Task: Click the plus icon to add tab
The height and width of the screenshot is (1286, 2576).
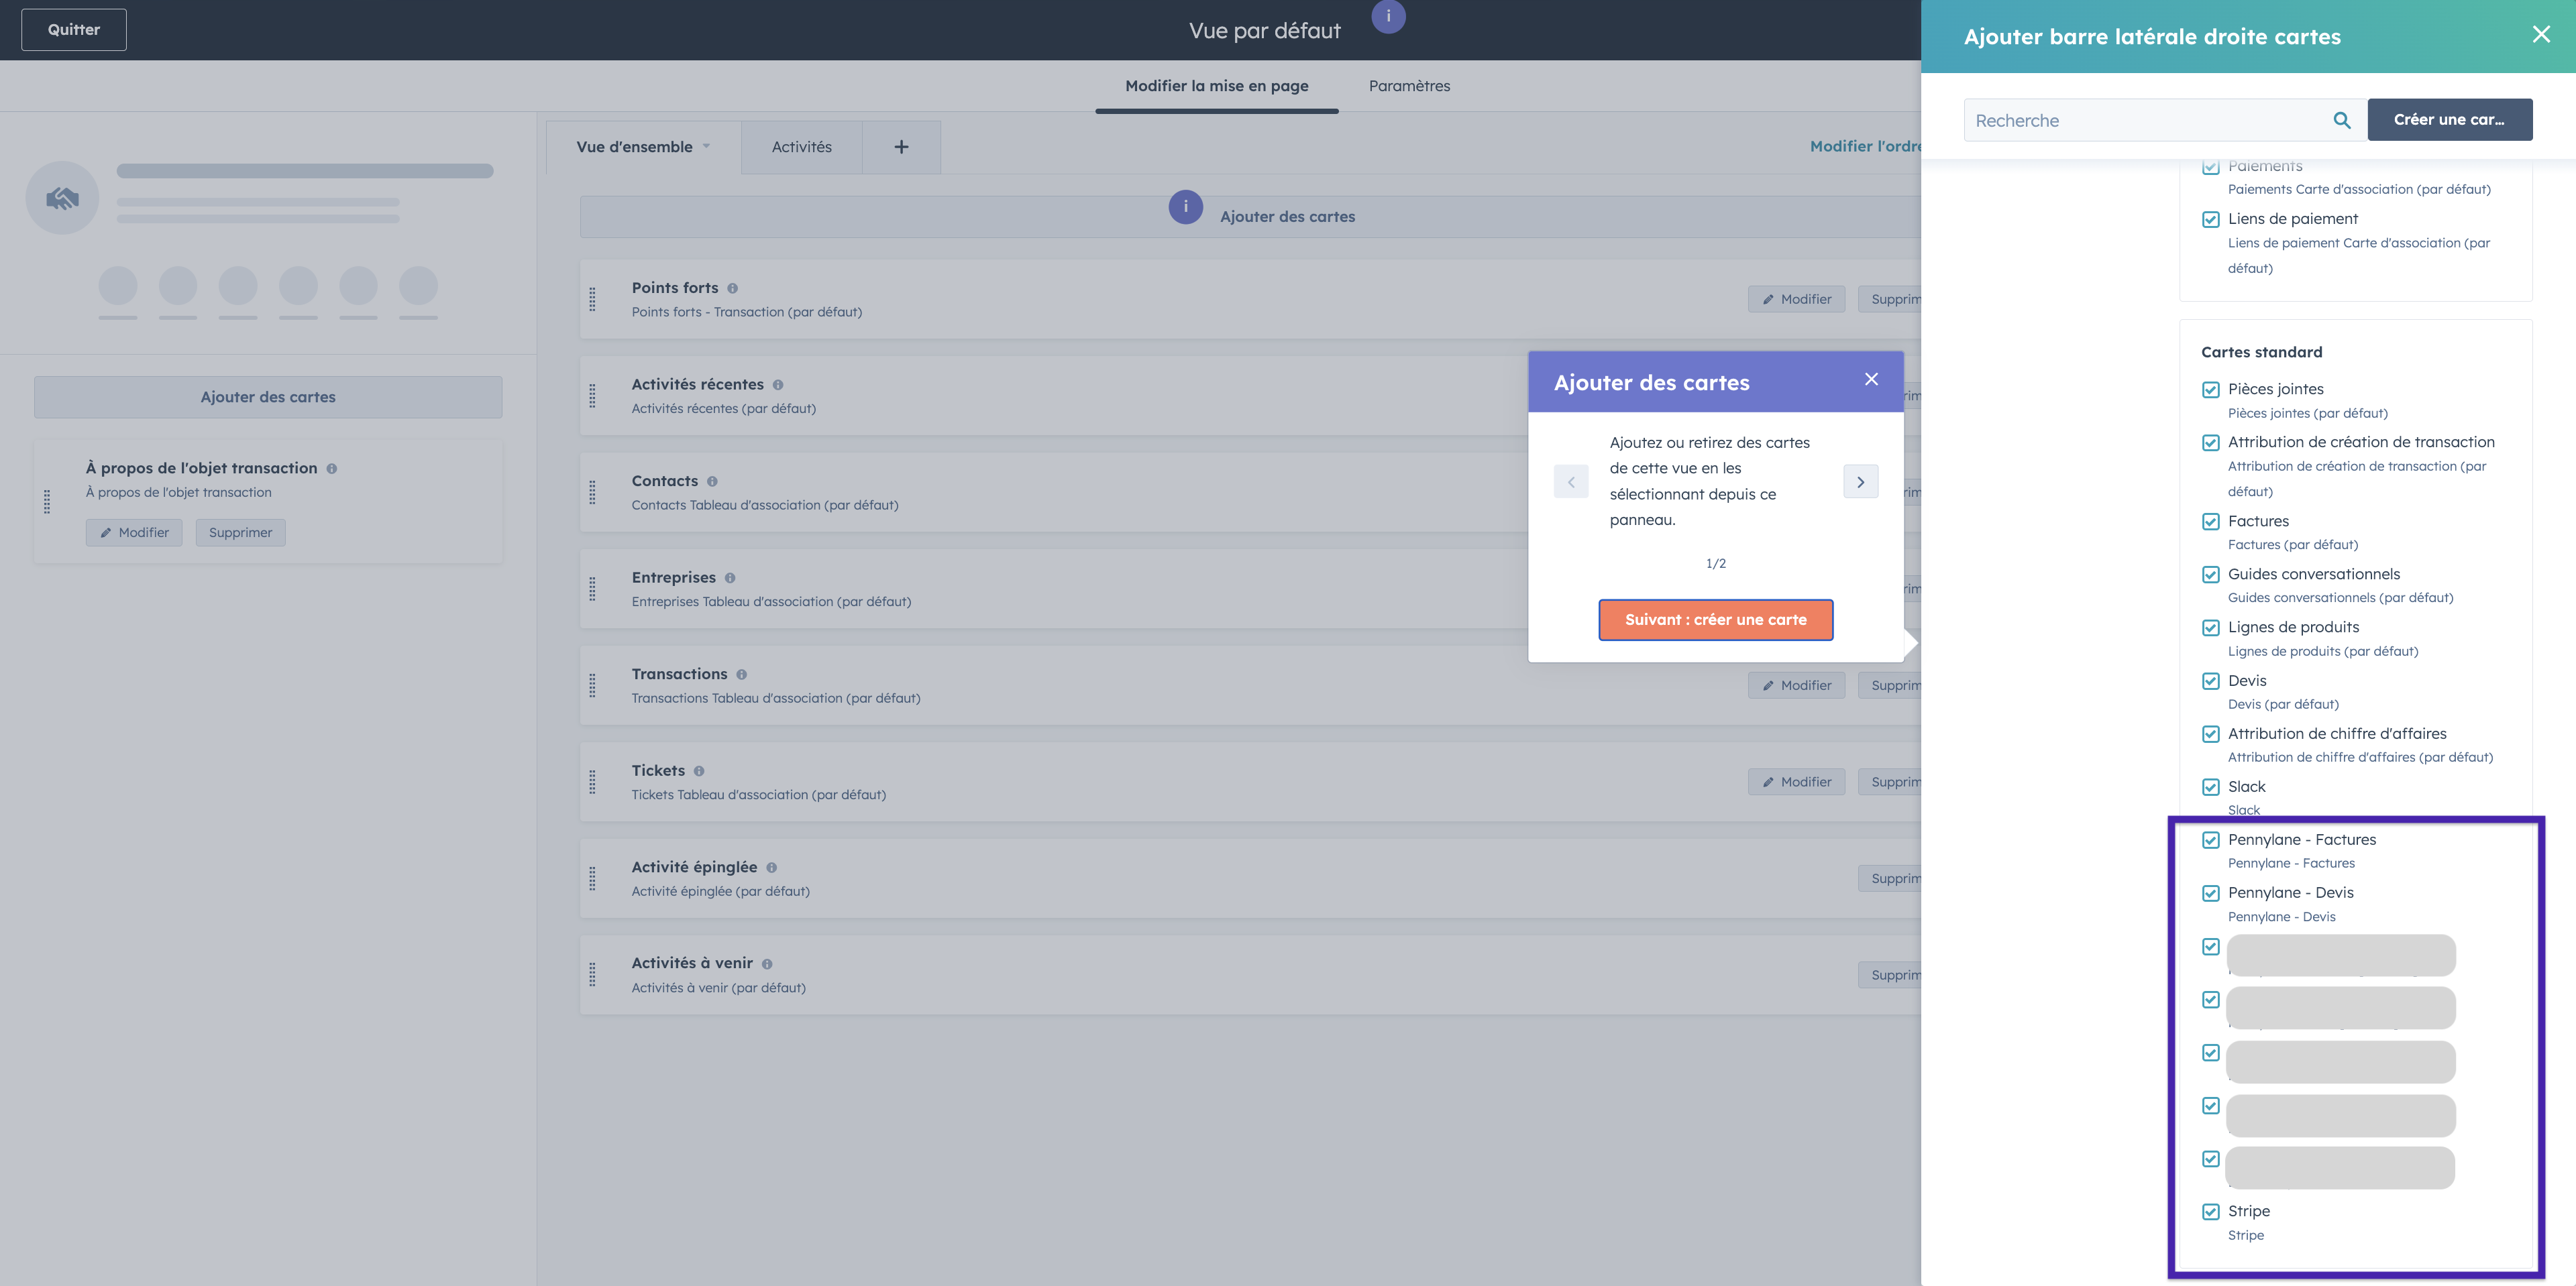Action: (x=901, y=147)
